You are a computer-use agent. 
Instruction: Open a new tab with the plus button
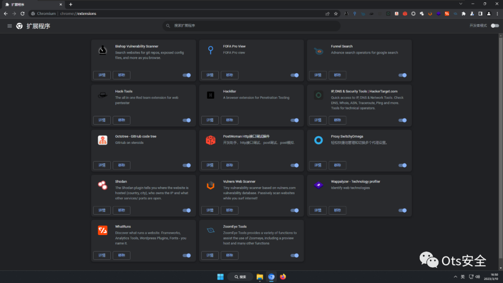71,5
